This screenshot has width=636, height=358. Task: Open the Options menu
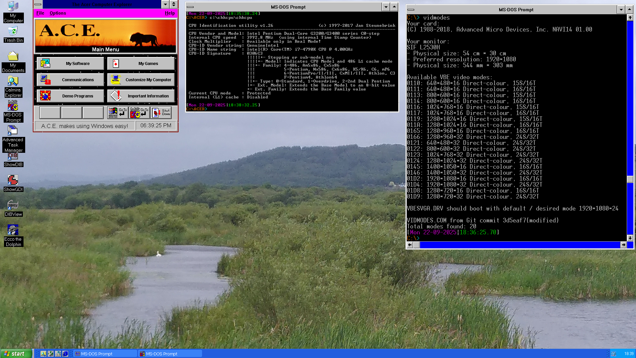tap(58, 13)
